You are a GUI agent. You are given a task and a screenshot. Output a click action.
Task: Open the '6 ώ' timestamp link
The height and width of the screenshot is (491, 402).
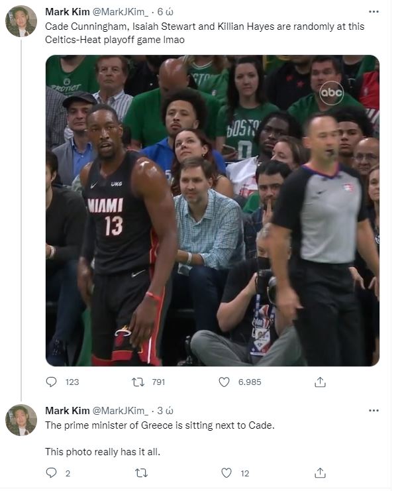pyautogui.click(x=164, y=12)
